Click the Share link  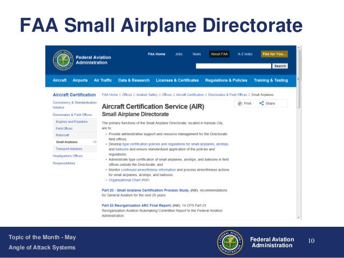click(x=270, y=103)
